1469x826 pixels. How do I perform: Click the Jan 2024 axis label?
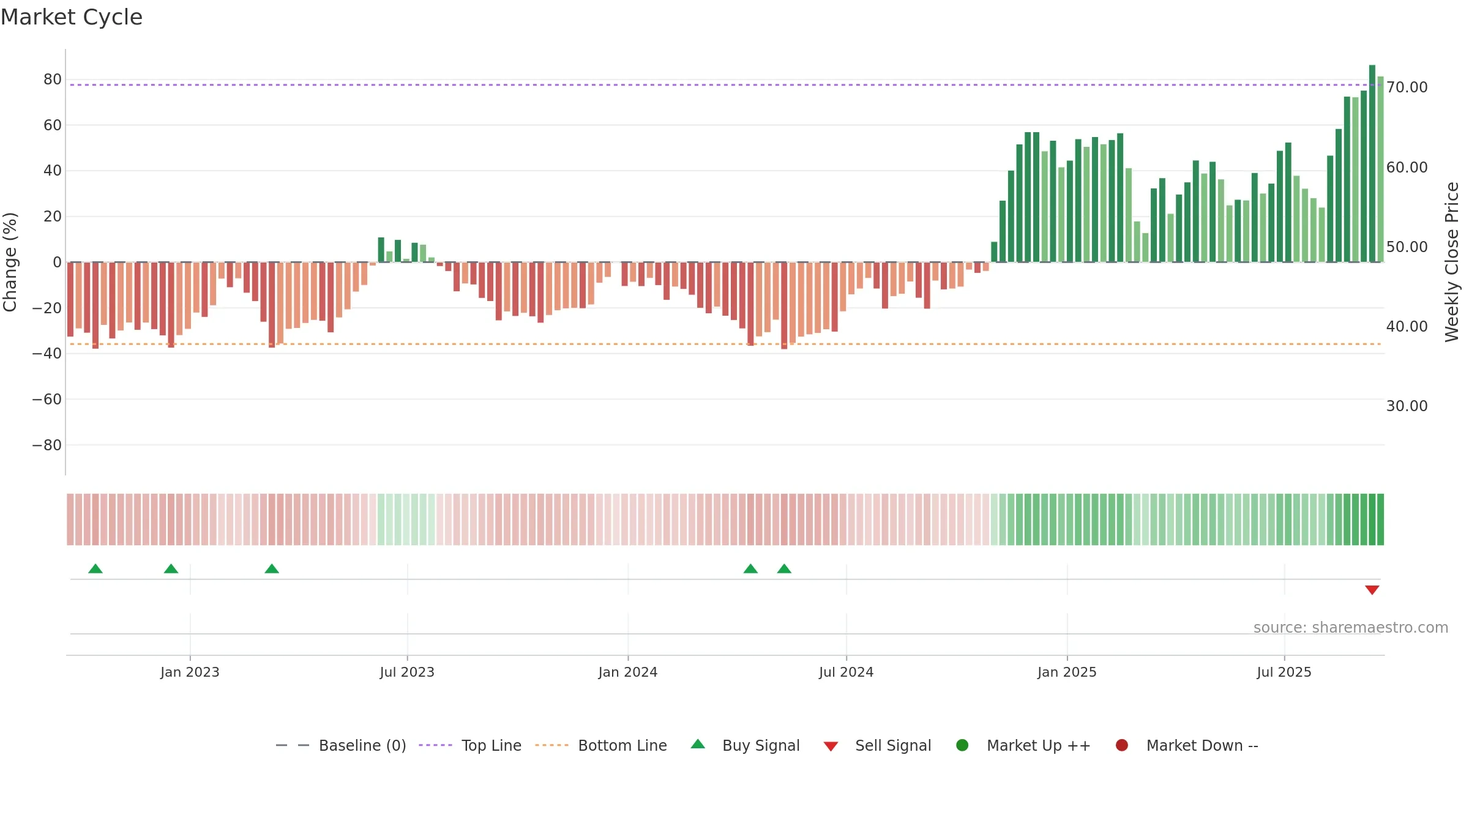pyautogui.click(x=628, y=672)
